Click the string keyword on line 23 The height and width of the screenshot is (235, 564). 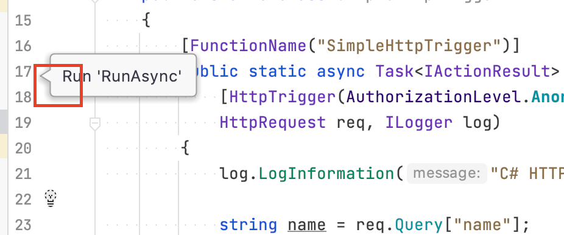point(249,225)
